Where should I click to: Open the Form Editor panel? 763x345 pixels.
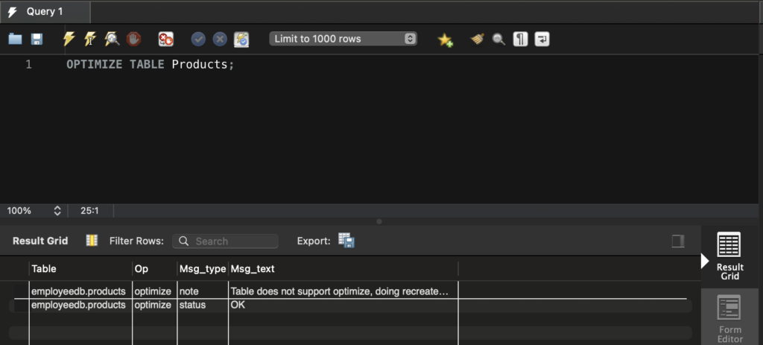click(729, 317)
